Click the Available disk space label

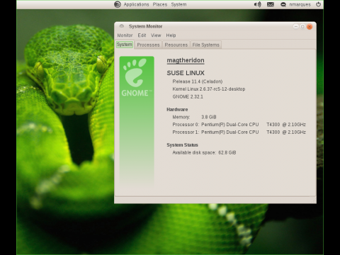pos(194,152)
